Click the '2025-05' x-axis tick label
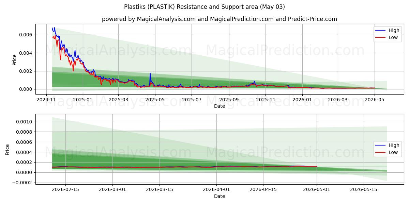The image size is (409, 204). (x=155, y=100)
